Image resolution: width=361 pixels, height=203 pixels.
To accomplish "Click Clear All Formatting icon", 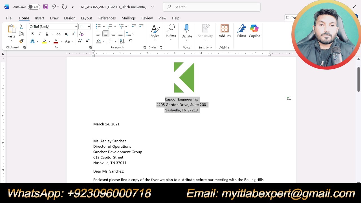I will [x=82, y=34].
